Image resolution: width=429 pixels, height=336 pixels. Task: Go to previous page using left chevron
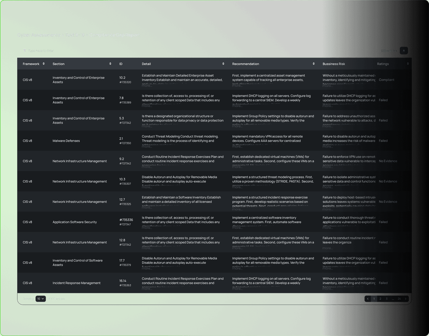[x=367, y=299]
